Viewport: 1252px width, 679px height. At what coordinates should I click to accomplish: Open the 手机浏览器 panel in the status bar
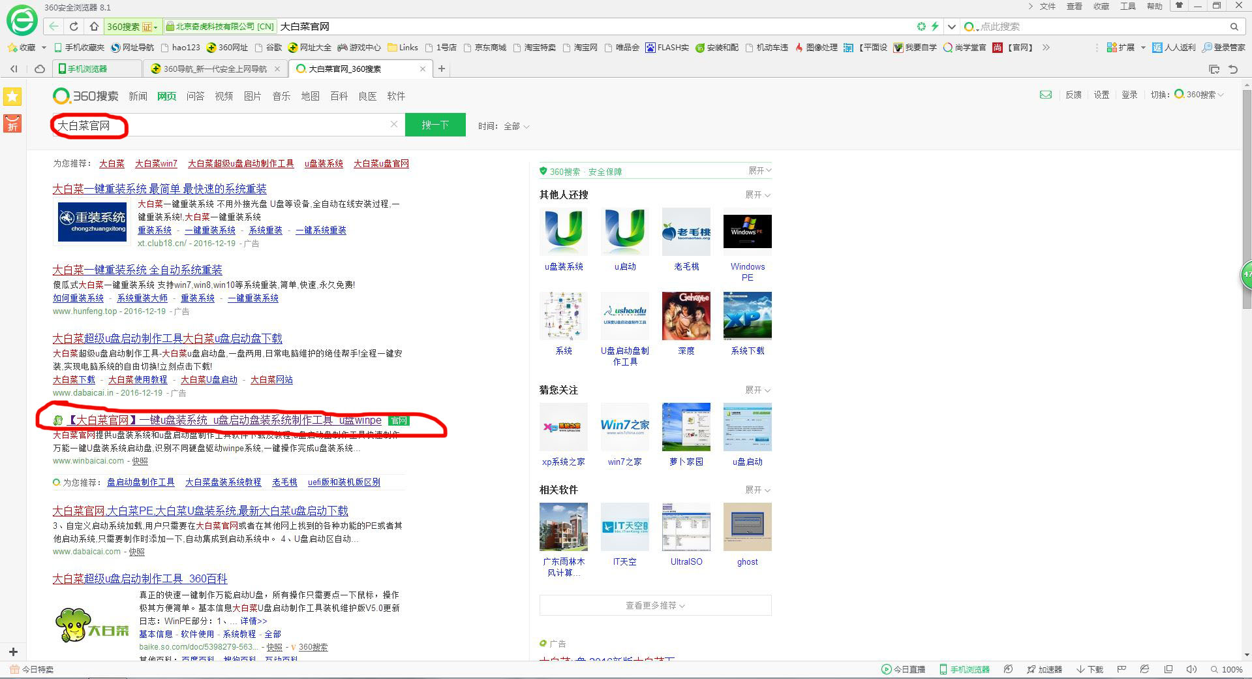coord(966,669)
